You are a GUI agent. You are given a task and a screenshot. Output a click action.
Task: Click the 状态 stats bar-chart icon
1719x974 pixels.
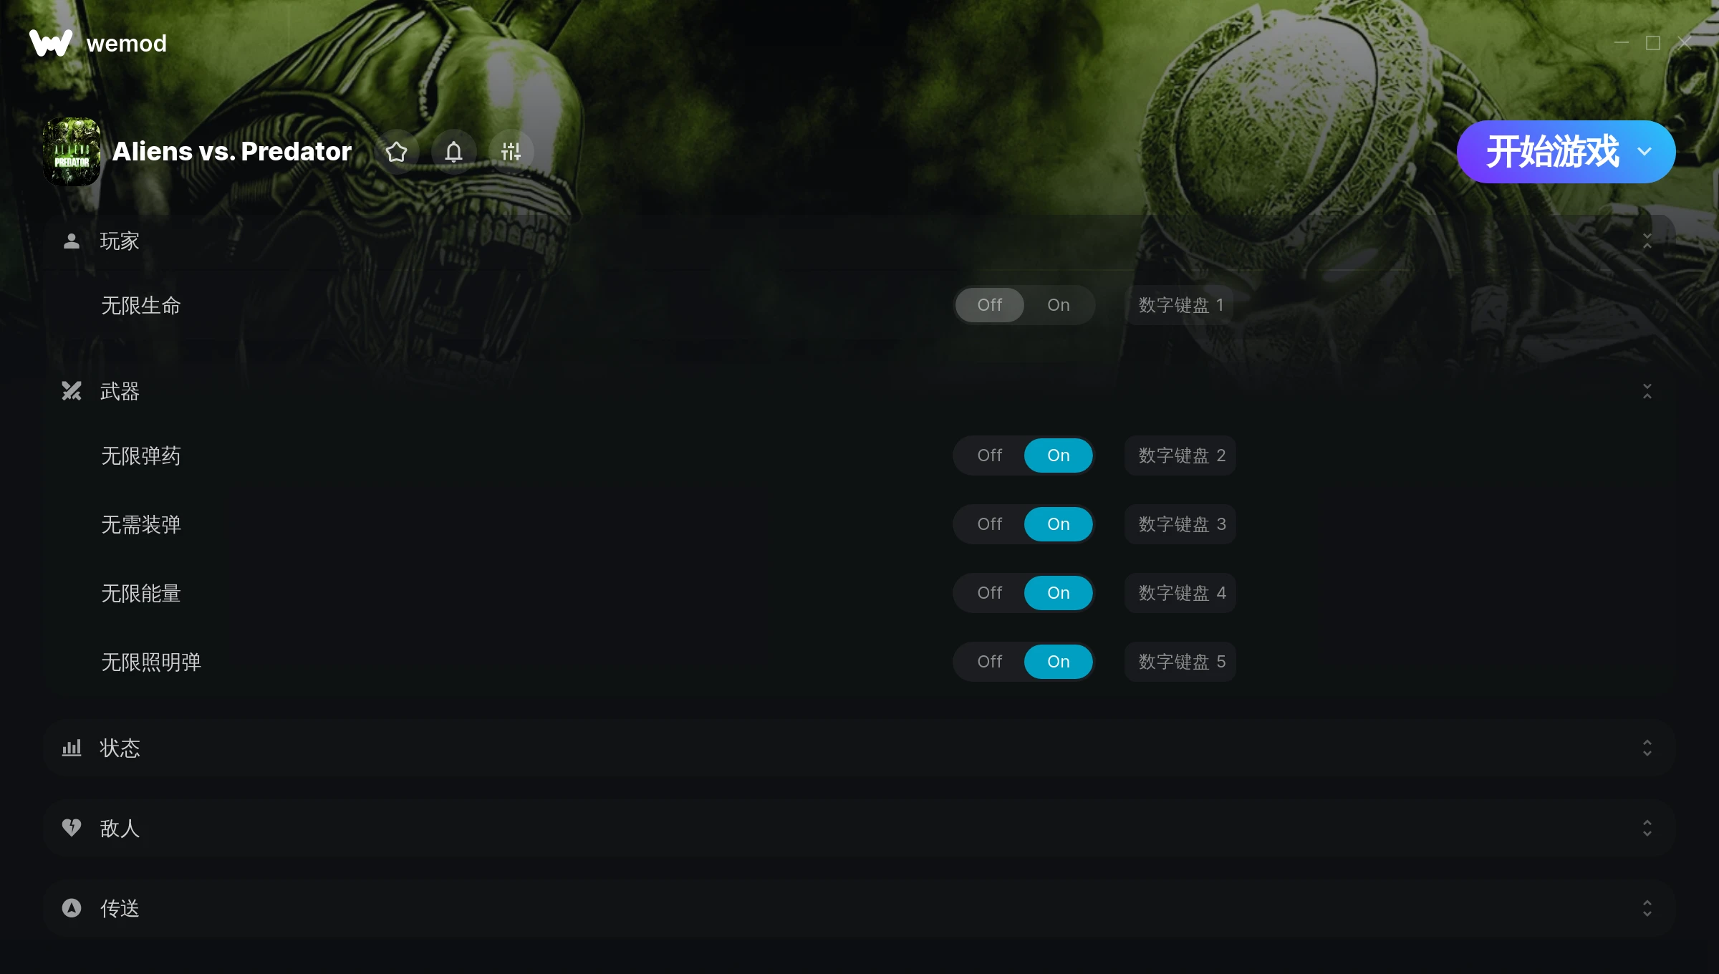pyautogui.click(x=72, y=748)
